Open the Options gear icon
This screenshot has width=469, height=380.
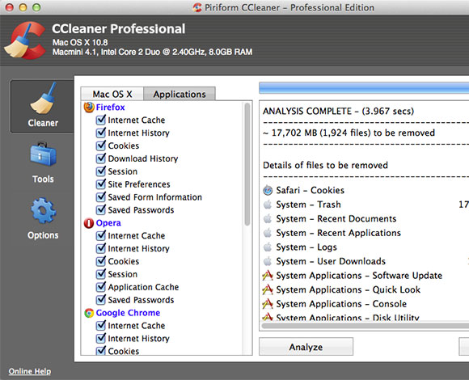click(x=44, y=210)
